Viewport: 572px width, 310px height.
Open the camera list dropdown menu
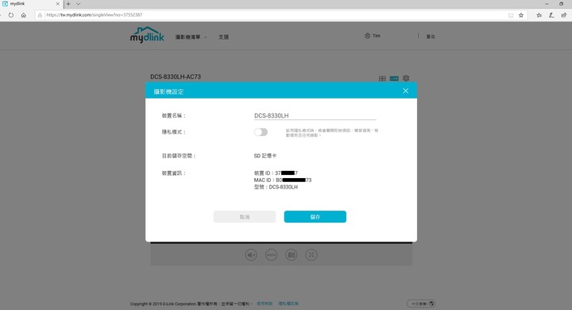pyautogui.click(x=191, y=37)
